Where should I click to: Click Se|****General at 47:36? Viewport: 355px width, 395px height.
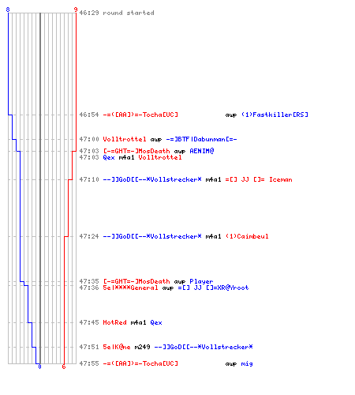pyautogui.click(x=130, y=288)
